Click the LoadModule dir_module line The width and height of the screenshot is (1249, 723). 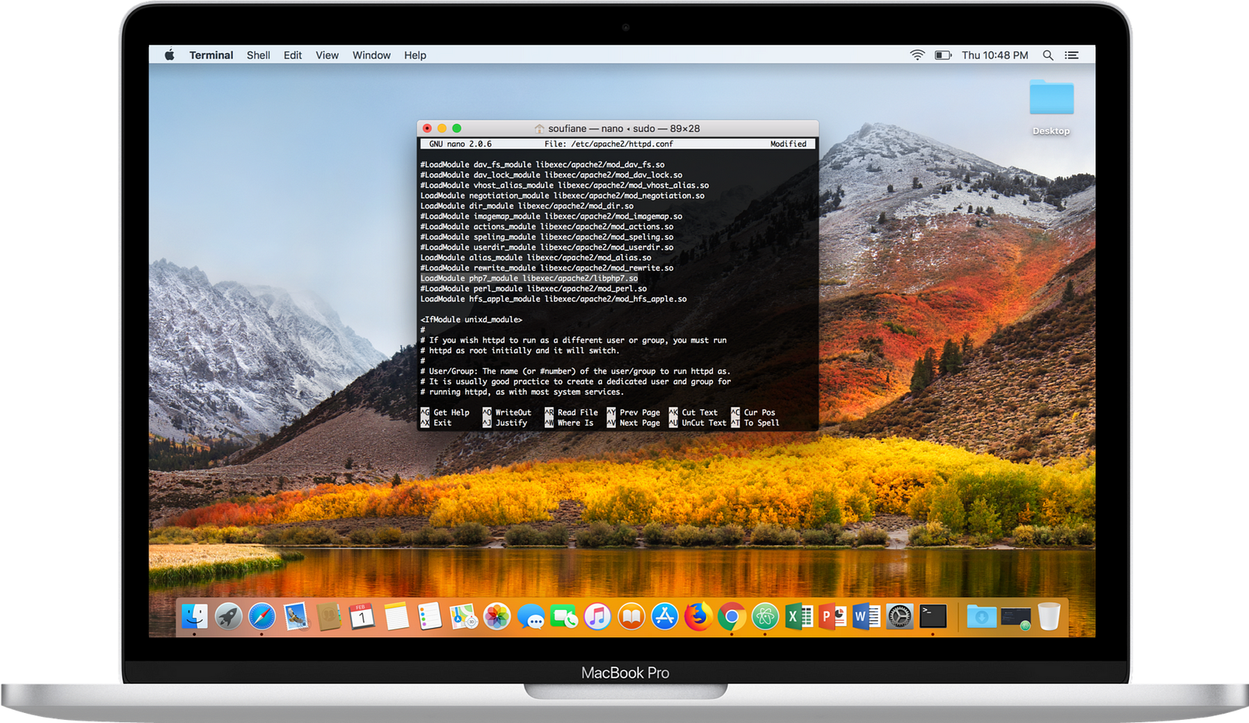tap(527, 206)
